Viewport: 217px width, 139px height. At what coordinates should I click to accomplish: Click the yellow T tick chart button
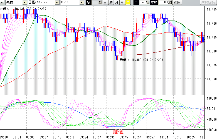pos(127,2)
